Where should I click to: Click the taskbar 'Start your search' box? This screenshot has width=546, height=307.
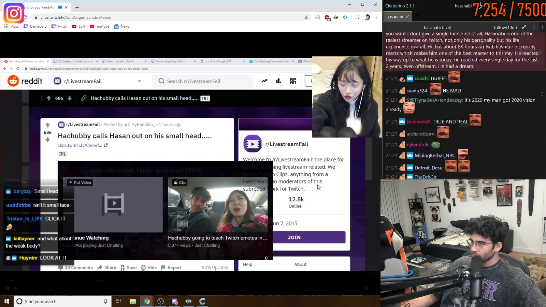pos(62,302)
